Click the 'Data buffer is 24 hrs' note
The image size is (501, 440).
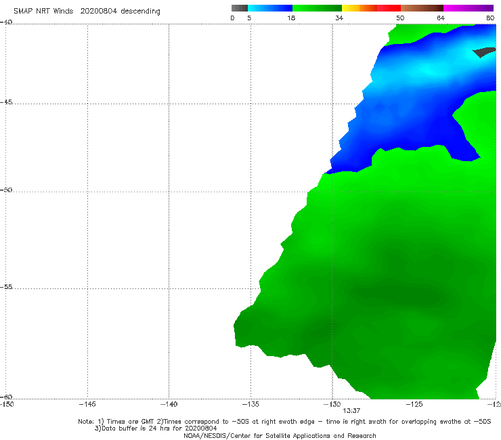(156, 428)
